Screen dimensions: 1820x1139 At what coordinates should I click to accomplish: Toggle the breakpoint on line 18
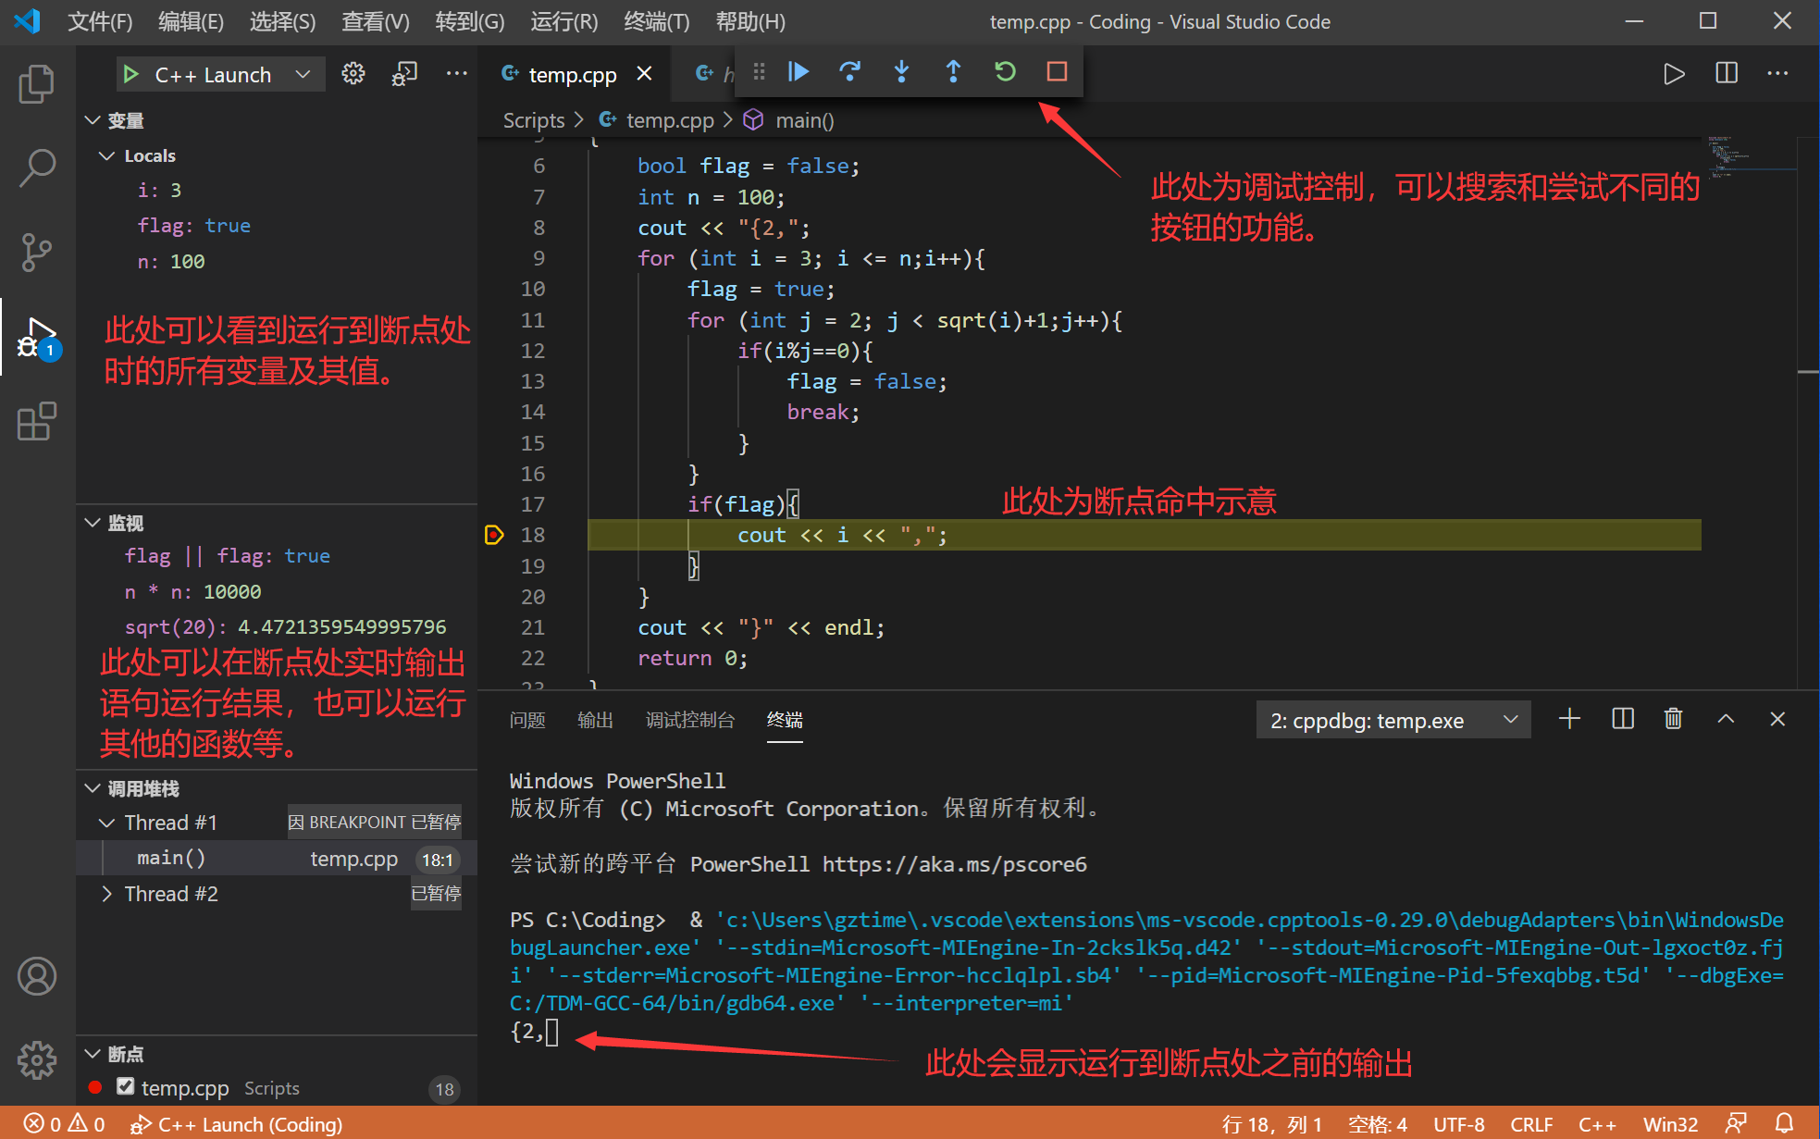pyautogui.click(x=494, y=535)
